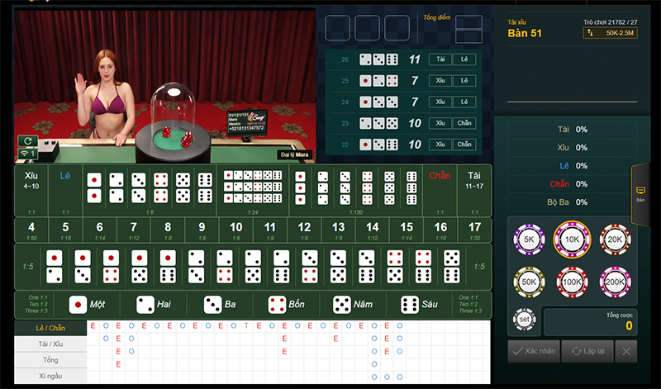Bet on total 11

tap(270, 230)
